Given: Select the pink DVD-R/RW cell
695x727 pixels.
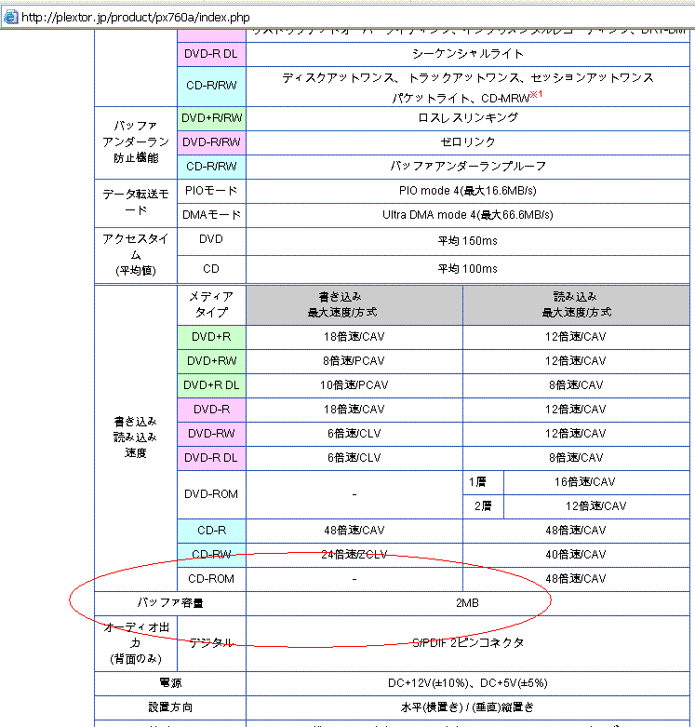Looking at the screenshot, I should pos(211,142).
